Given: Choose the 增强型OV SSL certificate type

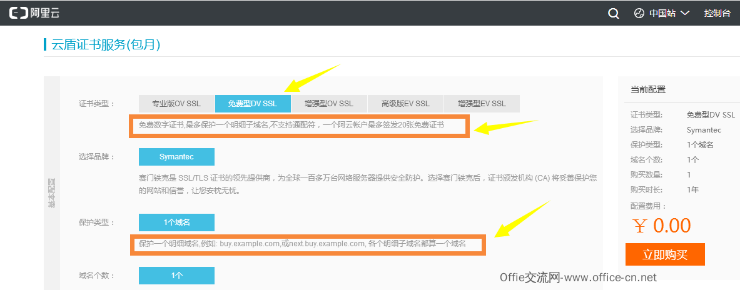Looking at the screenshot, I should [329, 104].
